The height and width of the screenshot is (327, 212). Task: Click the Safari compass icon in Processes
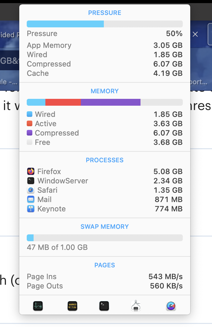click(x=31, y=190)
